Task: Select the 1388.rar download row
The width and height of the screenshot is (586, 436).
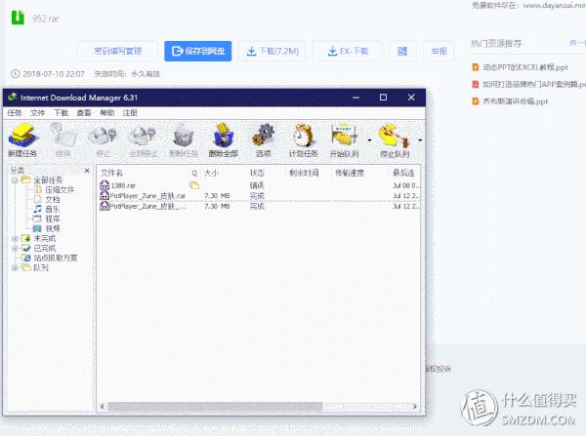Action: tap(260, 185)
